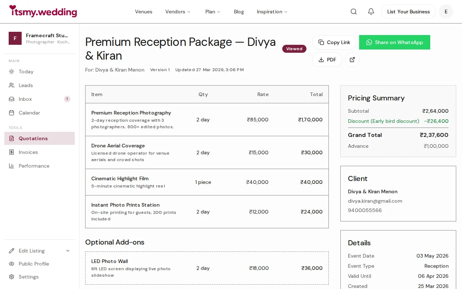Open the Inbox with 1 unread
The image size is (462, 289).
[x=25, y=99]
